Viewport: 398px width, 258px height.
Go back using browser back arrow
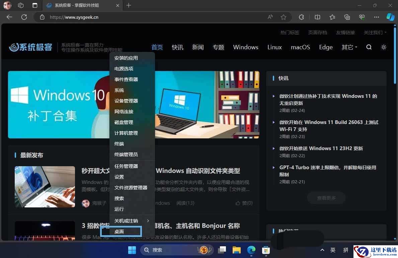(9, 17)
